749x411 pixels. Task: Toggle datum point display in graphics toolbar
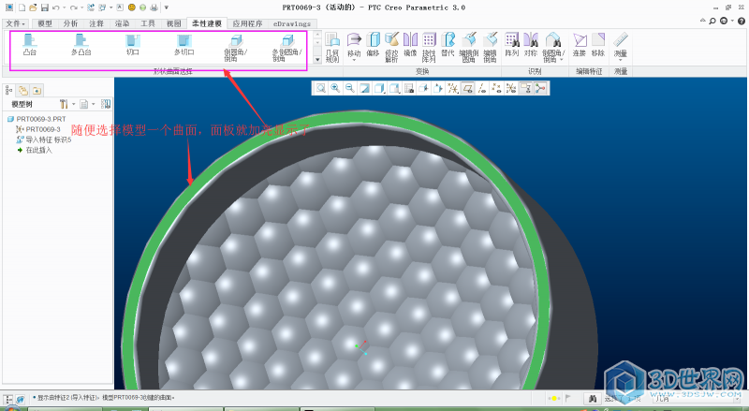pyautogui.click(x=497, y=88)
